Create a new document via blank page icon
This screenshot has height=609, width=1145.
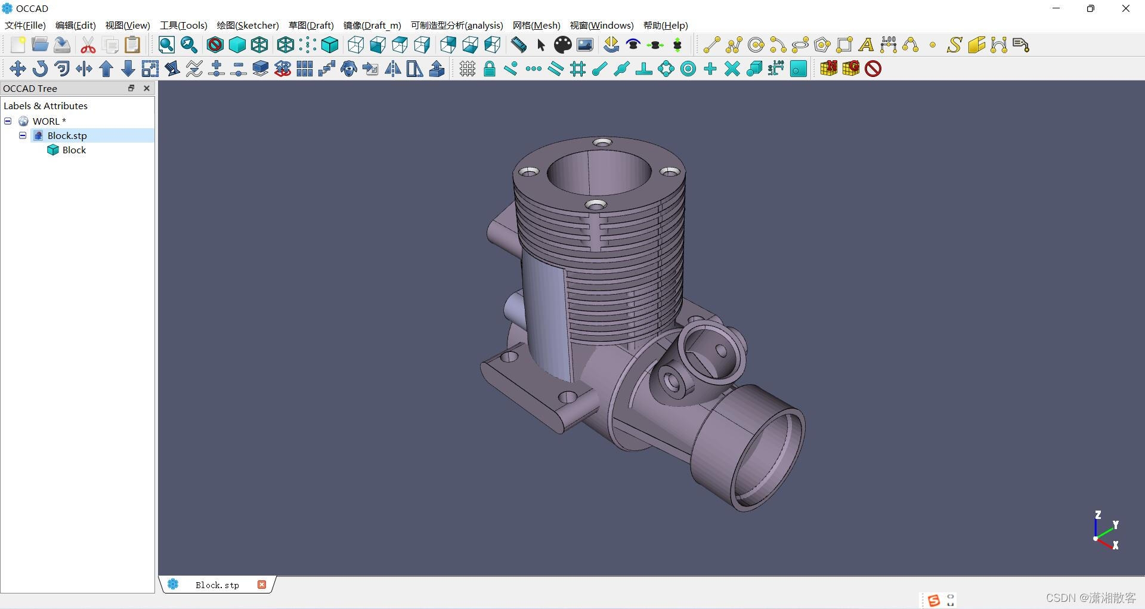coord(18,45)
